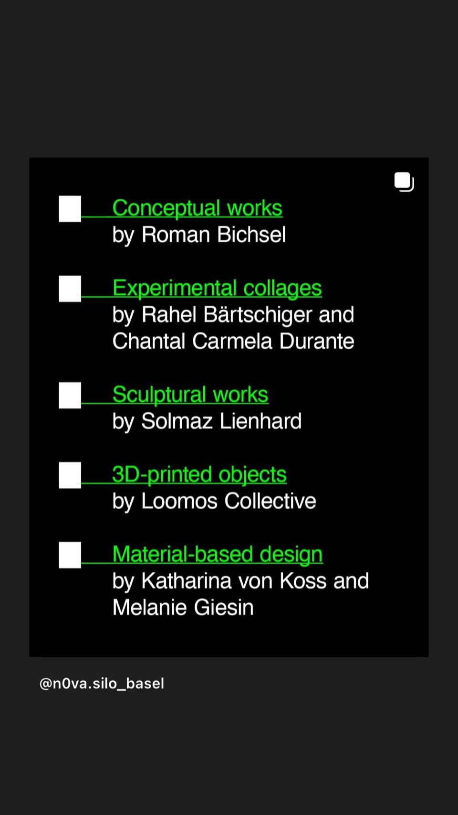Tap the Chantal Carmela Durante name
Image resolution: width=458 pixels, height=815 pixels.
[233, 342]
